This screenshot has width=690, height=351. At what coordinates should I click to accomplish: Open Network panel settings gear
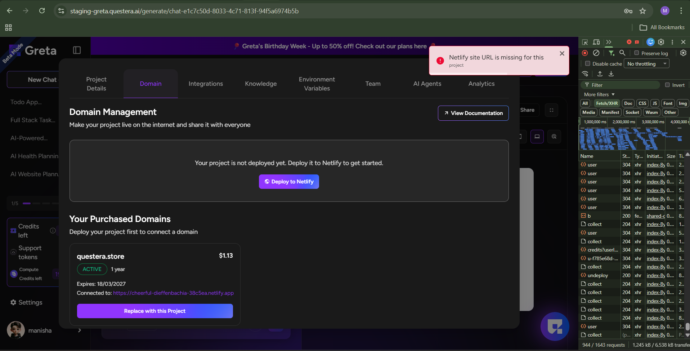683,53
